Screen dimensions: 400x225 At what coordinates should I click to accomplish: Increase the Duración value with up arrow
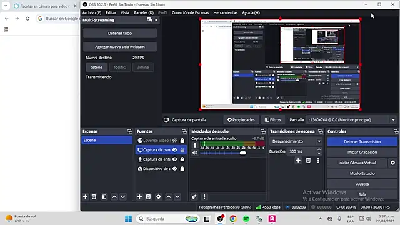point(319,149)
